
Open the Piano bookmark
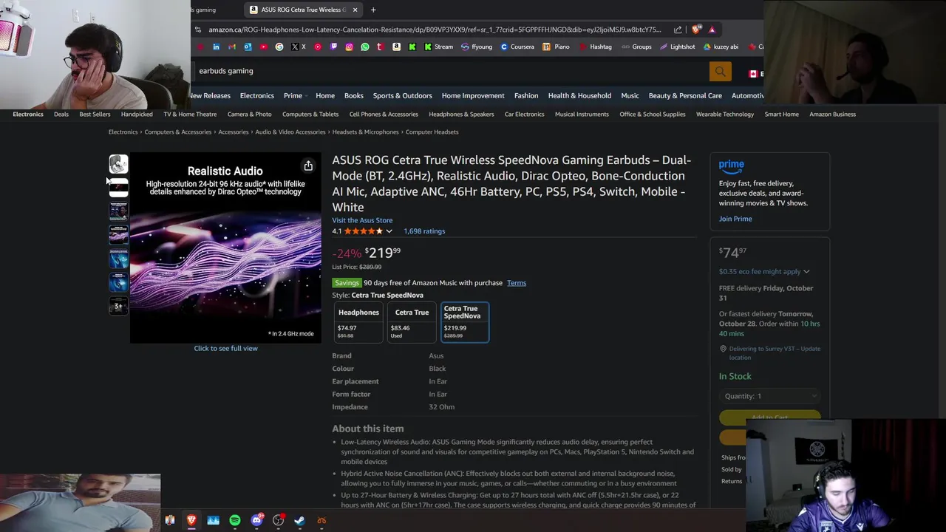click(x=556, y=47)
